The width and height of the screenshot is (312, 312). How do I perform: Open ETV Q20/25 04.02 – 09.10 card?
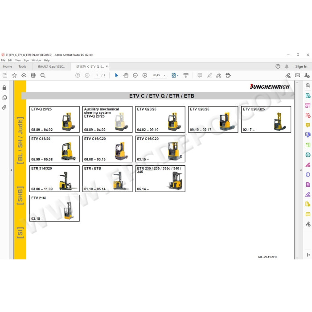160,119
